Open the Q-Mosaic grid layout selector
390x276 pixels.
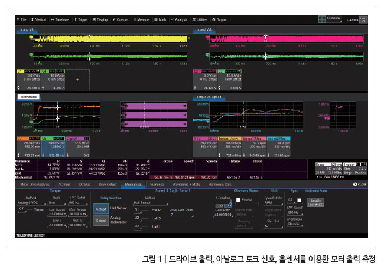coord(330,19)
